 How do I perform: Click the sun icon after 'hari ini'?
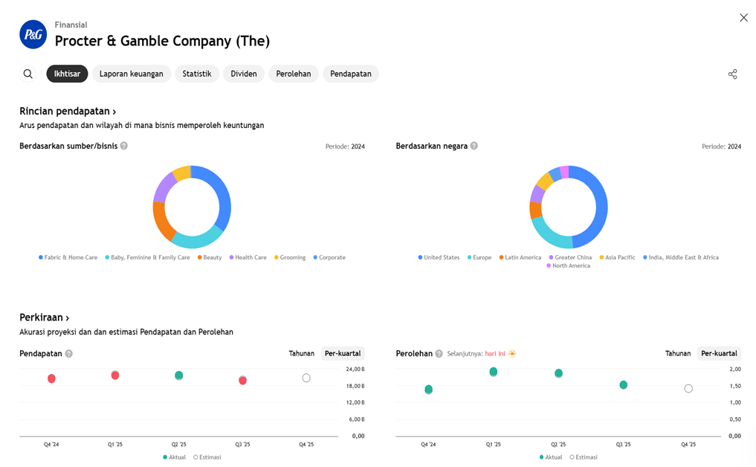pos(512,353)
